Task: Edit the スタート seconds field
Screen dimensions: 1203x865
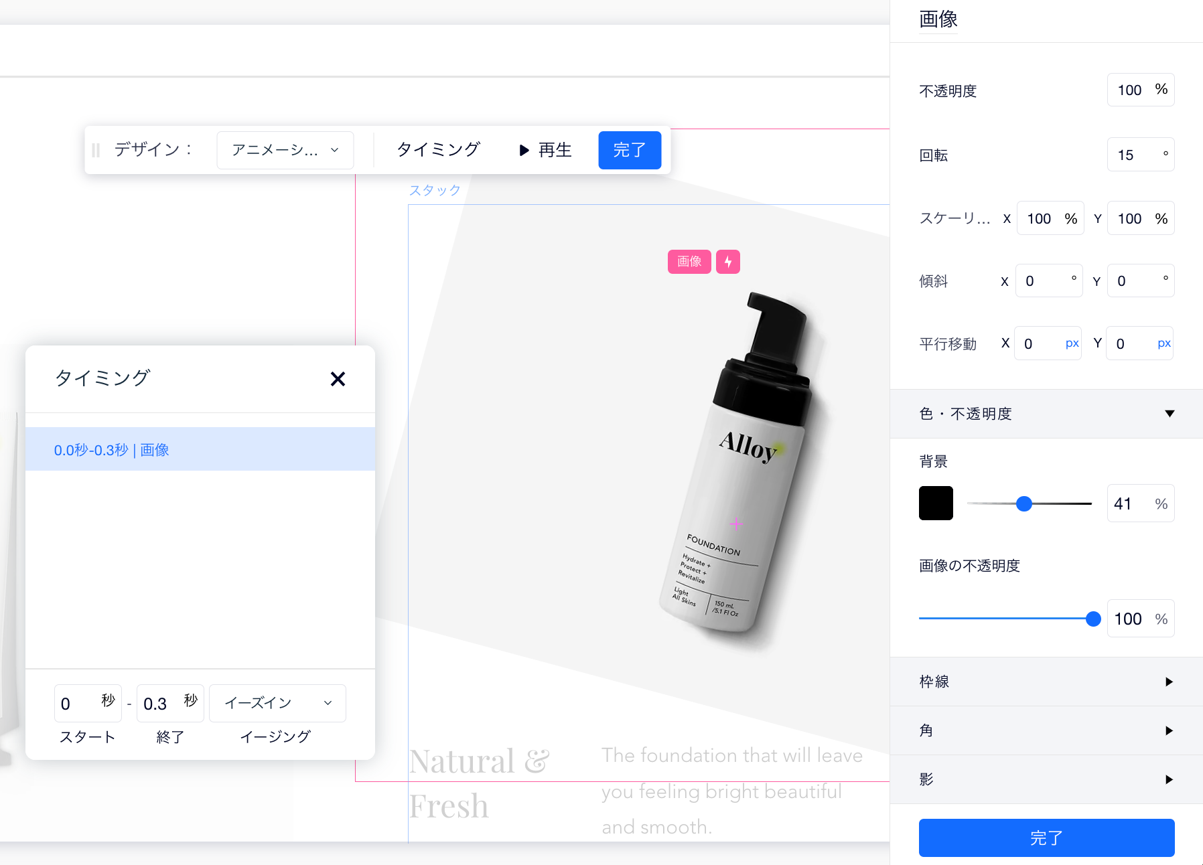Action: point(88,703)
